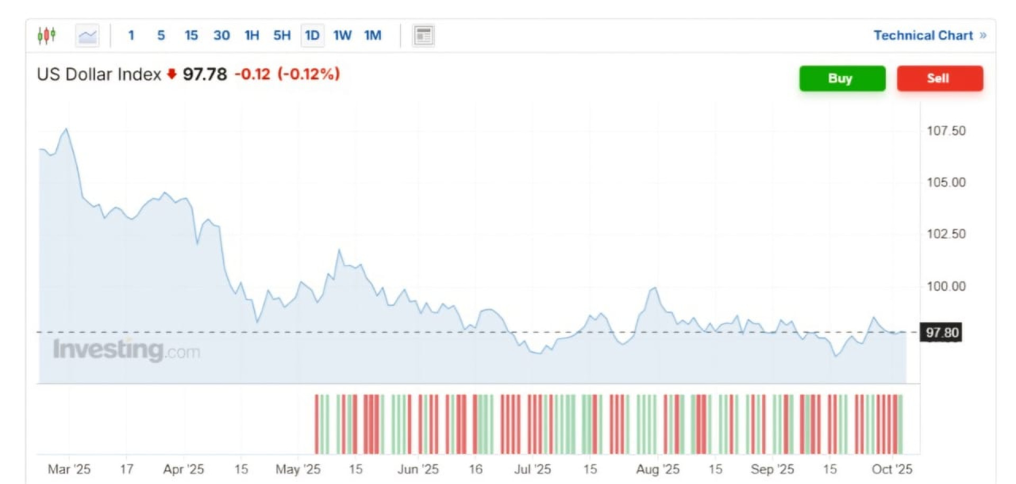Change chart to 1M timeframe
Viewport: 1016px width, 484px height.
373,35
